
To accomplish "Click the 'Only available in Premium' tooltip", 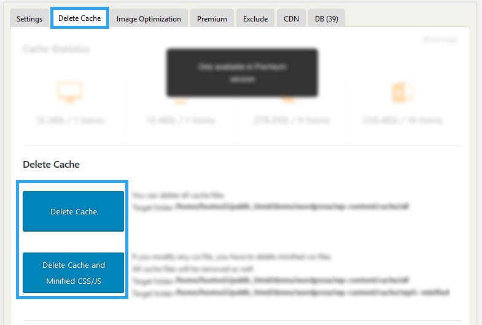I will click(242, 72).
